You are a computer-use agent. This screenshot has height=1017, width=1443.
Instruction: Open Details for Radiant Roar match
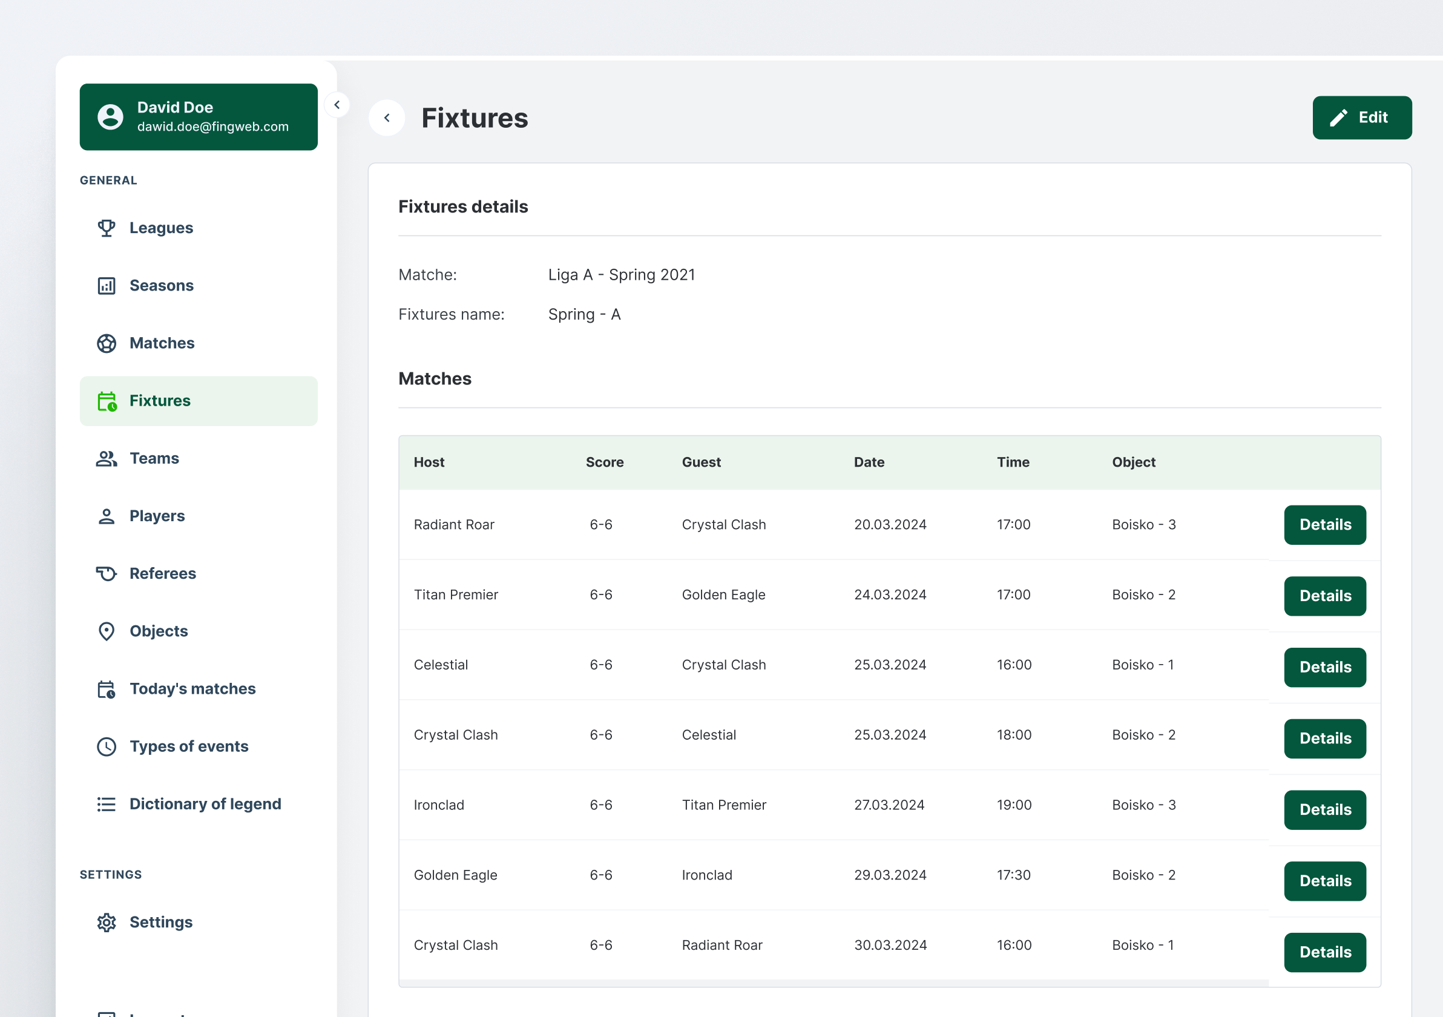coord(1324,525)
